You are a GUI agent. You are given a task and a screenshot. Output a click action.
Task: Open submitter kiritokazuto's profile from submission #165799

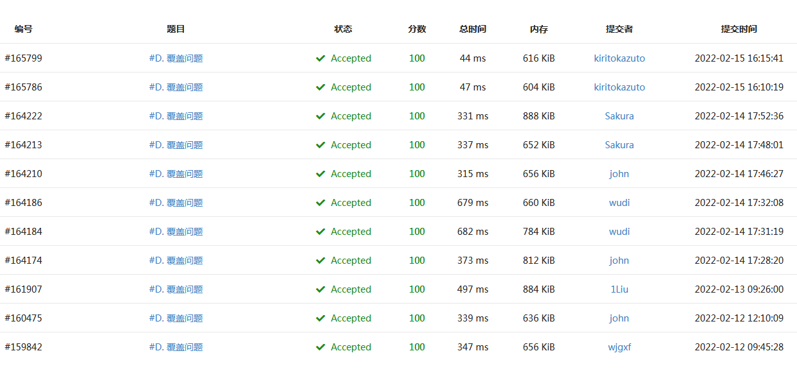(619, 58)
